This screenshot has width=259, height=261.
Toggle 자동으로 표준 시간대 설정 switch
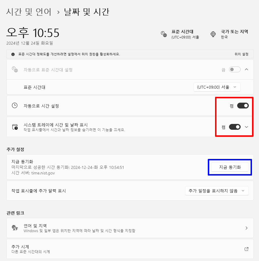pos(235,69)
